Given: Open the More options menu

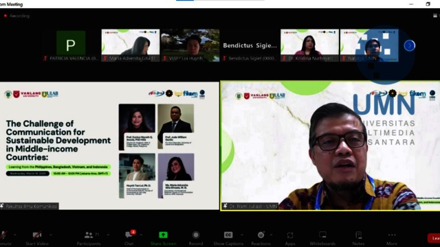Looking at the screenshot, I should click(x=392, y=238).
